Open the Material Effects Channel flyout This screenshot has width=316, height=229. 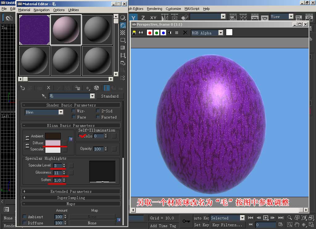point(88,88)
